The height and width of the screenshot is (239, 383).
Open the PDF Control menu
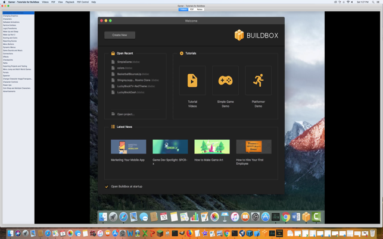pyautogui.click(x=83, y=2)
